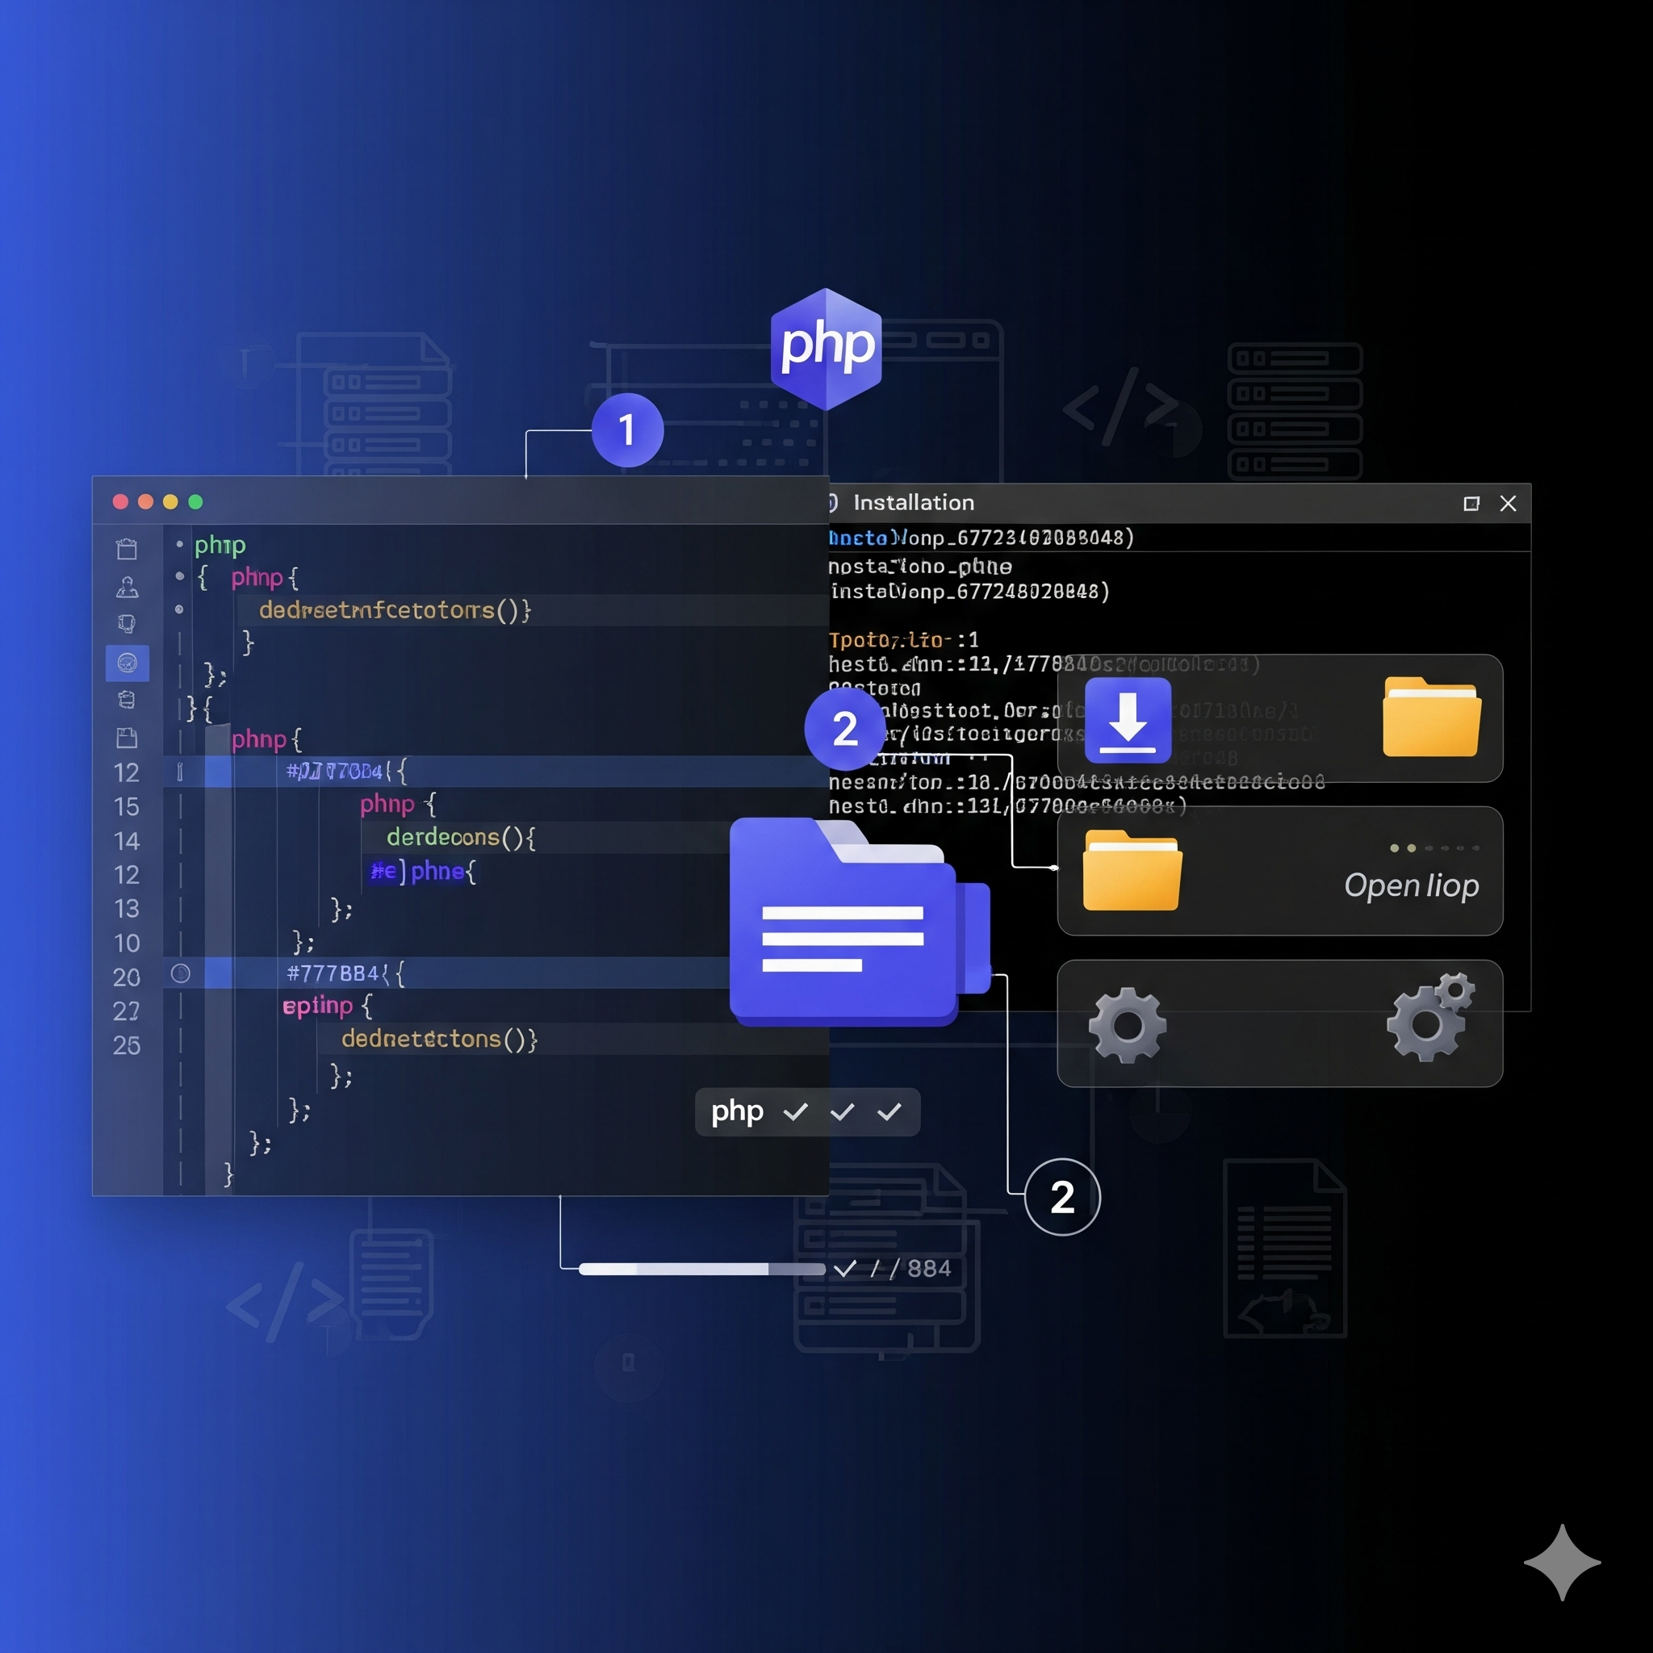
Task: Select the mug-shaped icon in editor sidebar
Action: click(x=127, y=624)
